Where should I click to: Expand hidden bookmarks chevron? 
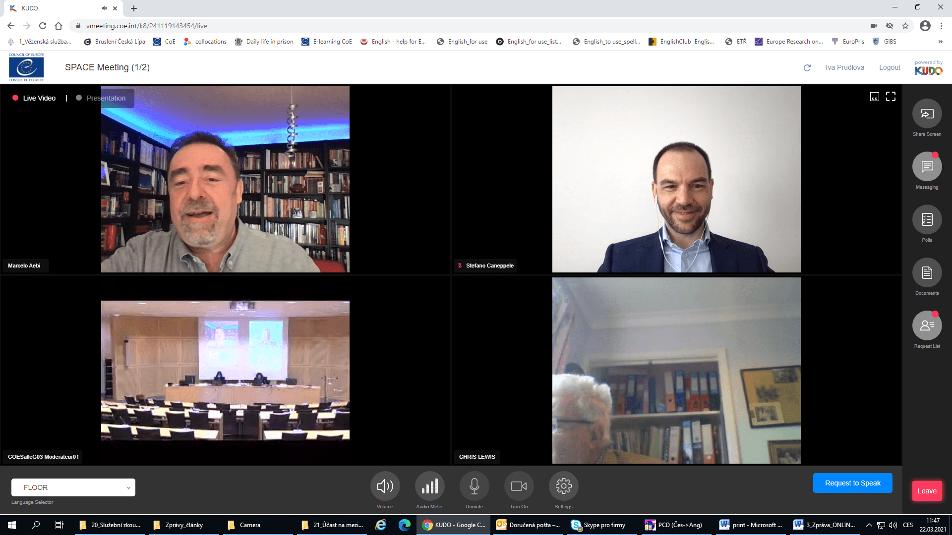point(940,42)
